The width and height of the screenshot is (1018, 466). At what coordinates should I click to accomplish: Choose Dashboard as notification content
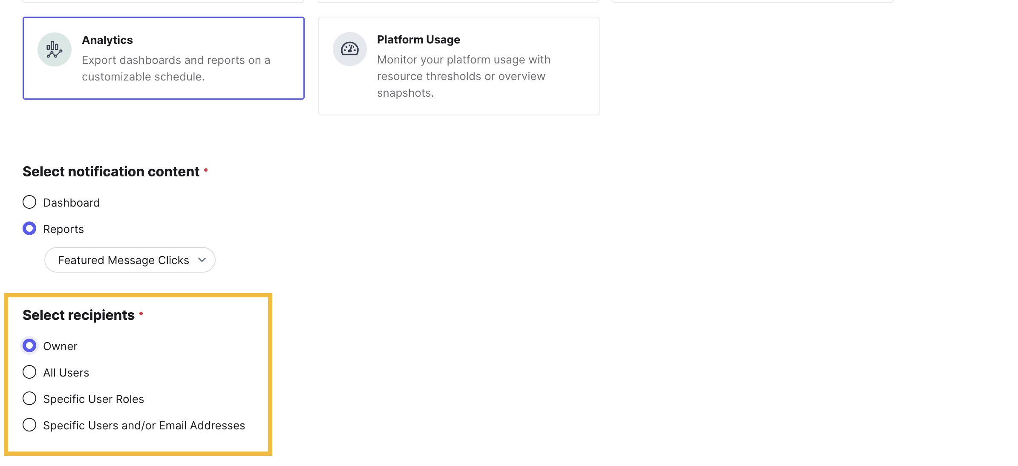[29, 202]
